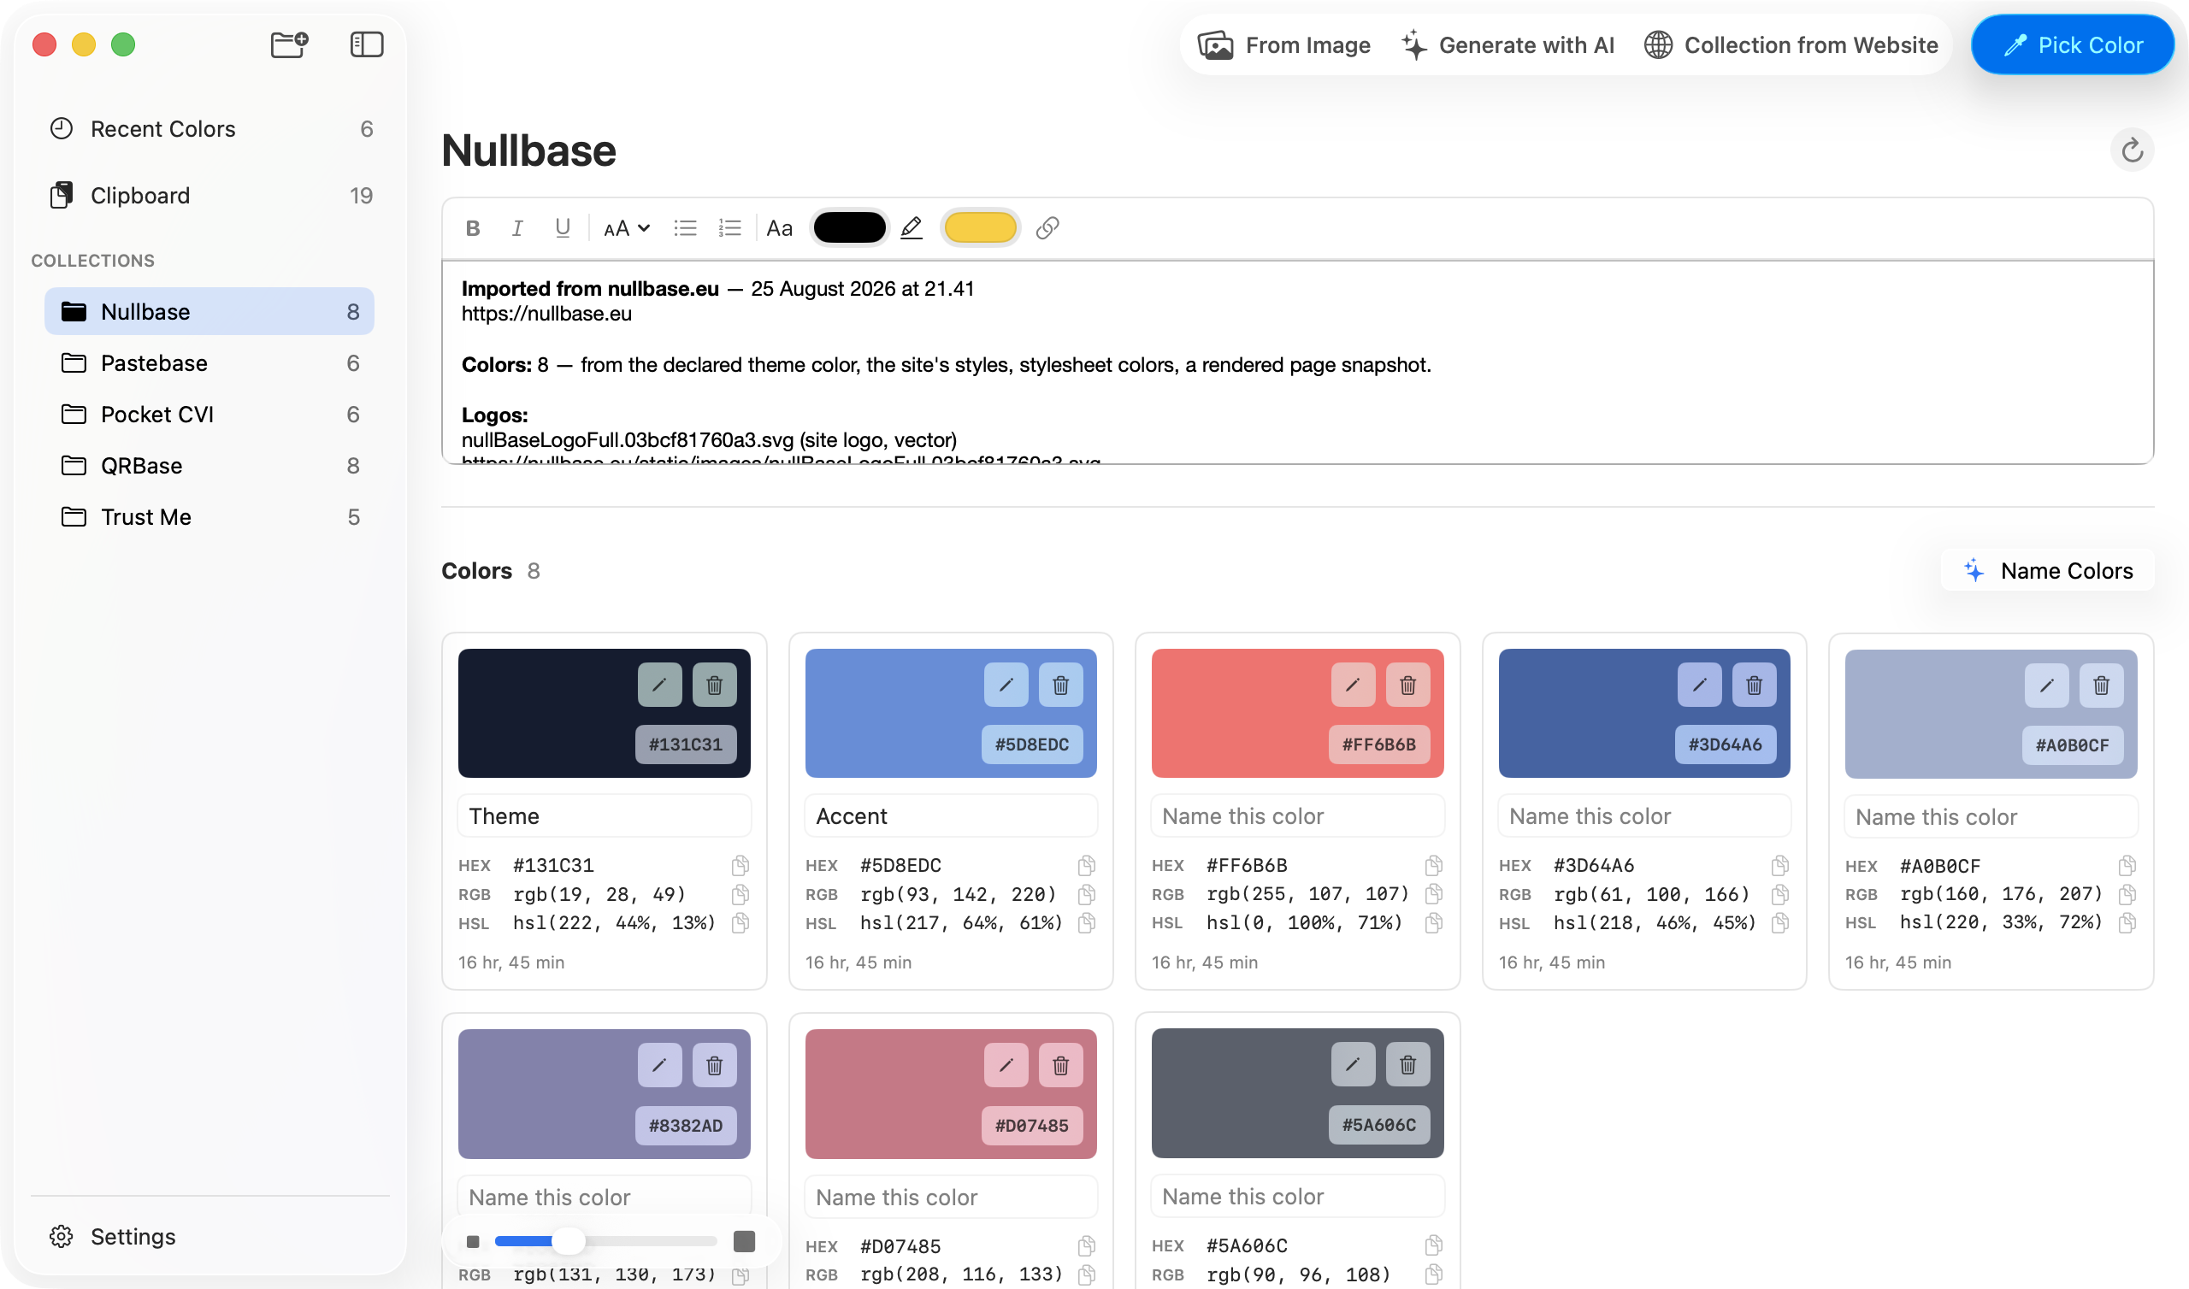Open the font size dropdown
Screen dimensions: 2189x1289
pos(626,228)
